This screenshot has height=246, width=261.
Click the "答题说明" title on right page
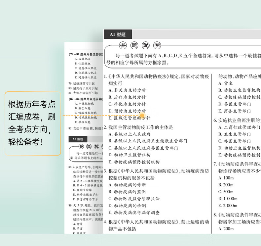pos(140,45)
